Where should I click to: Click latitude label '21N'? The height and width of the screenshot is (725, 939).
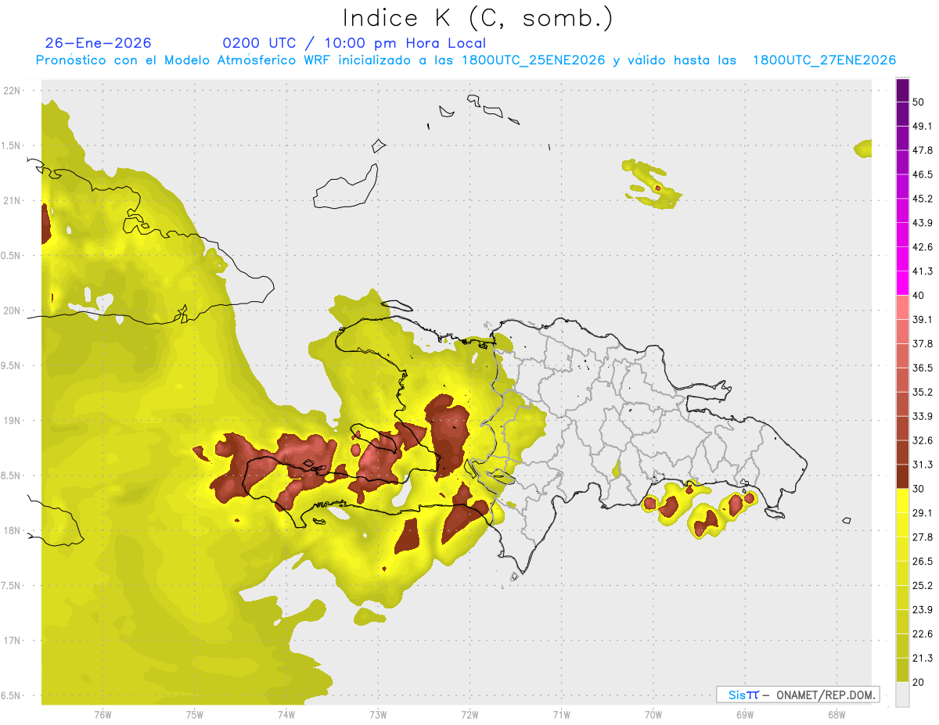11,200
